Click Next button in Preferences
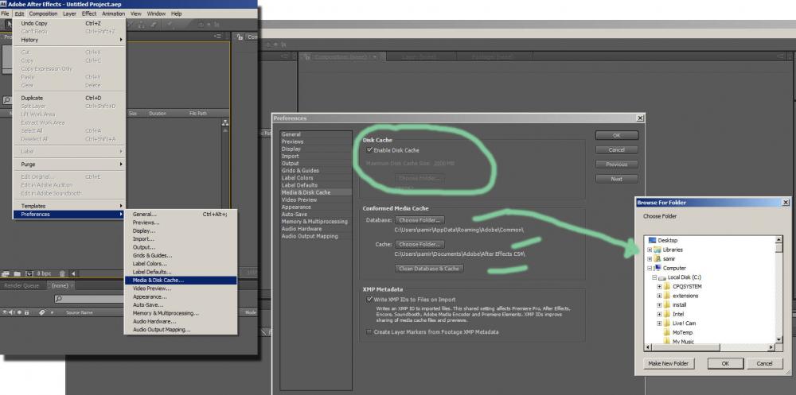This screenshot has height=395, width=796. (617, 179)
